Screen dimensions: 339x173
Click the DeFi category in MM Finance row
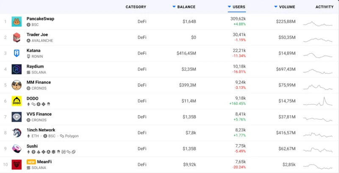point(142,85)
